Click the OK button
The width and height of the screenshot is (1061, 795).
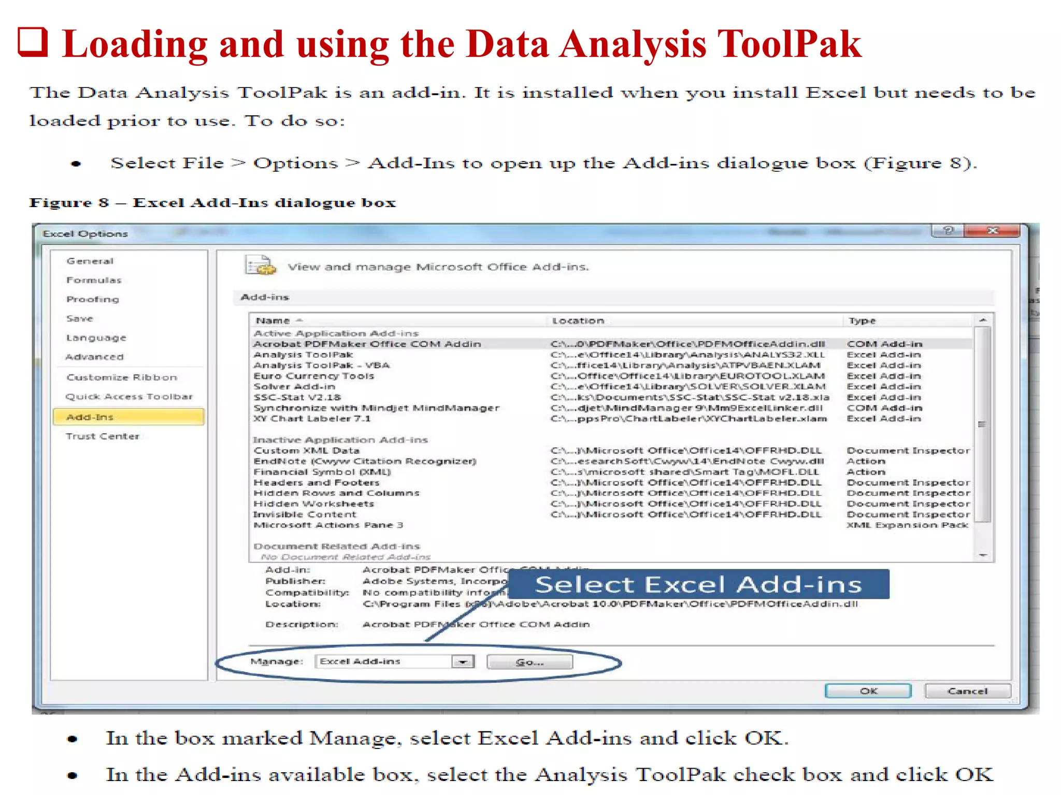(868, 691)
